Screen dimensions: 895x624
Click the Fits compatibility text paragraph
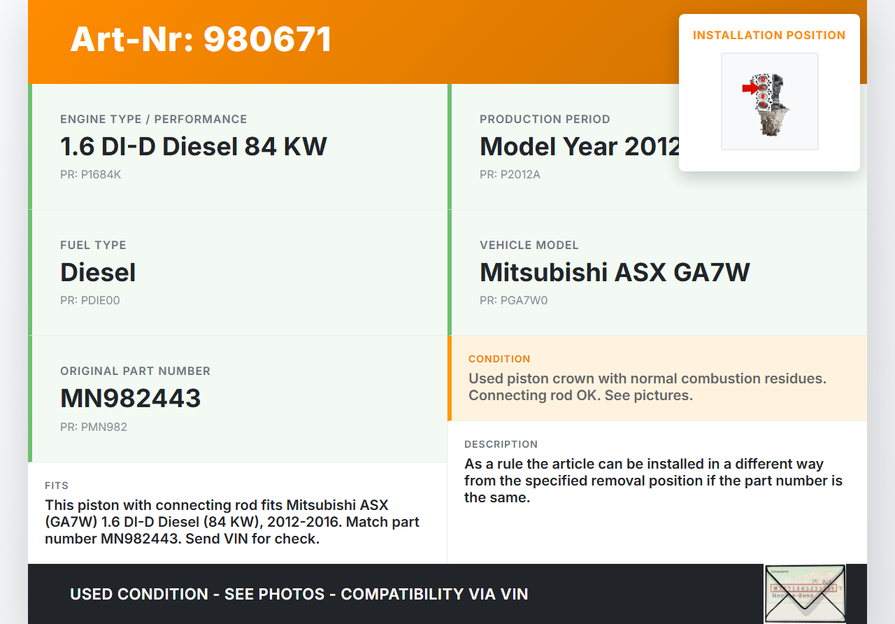point(232,522)
